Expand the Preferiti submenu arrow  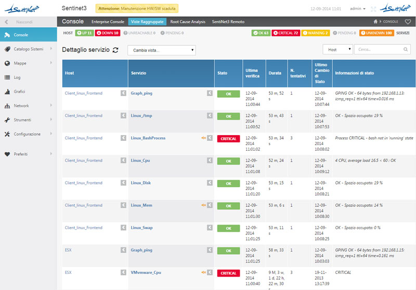pos(51,154)
